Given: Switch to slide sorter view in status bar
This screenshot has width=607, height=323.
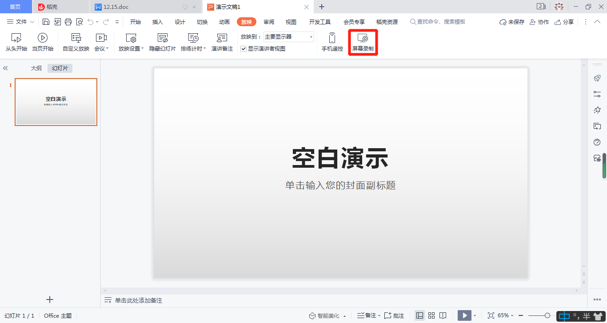Looking at the screenshot, I should pos(431,315).
